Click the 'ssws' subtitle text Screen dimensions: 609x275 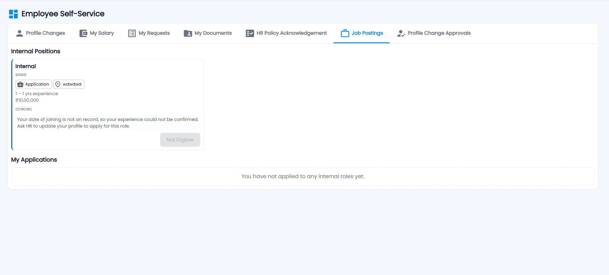21,75
